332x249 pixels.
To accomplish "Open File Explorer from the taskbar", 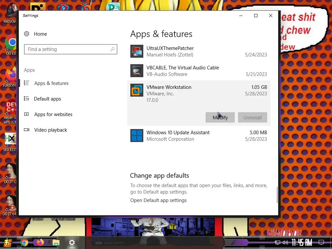I will (x=56, y=243).
